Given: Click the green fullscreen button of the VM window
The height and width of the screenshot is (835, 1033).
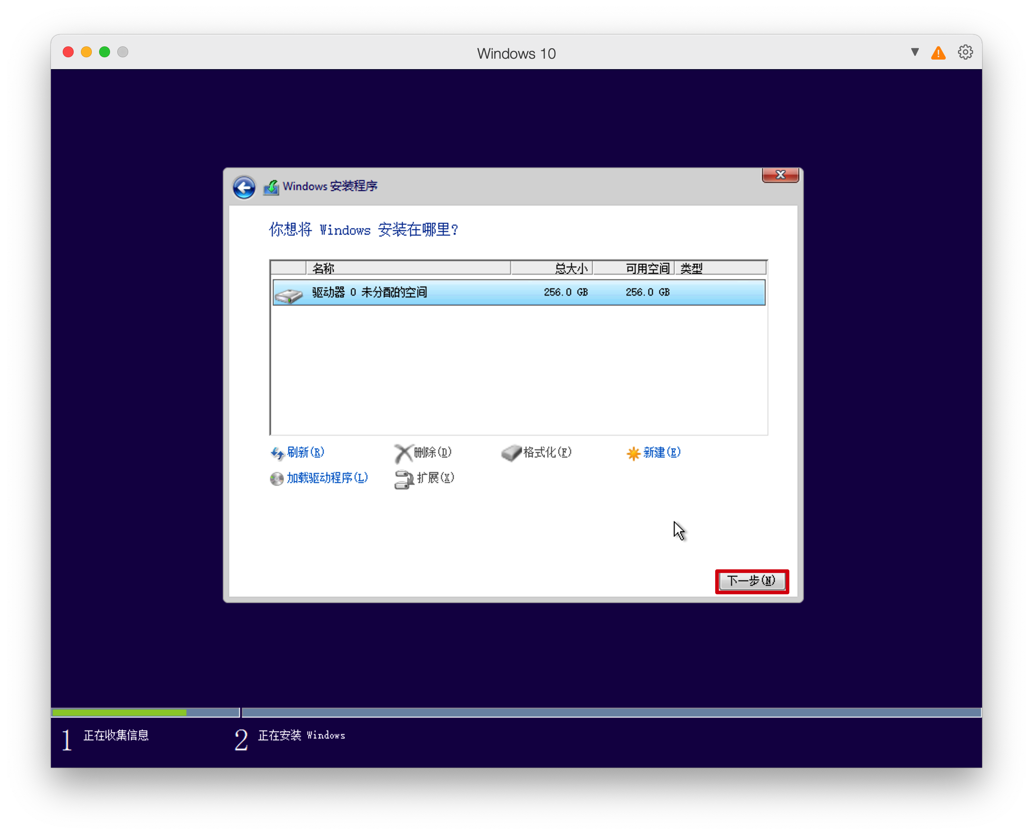Looking at the screenshot, I should pyautogui.click(x=105, y=52).
